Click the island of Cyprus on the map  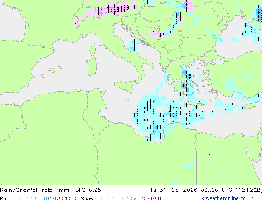point(250,106)
